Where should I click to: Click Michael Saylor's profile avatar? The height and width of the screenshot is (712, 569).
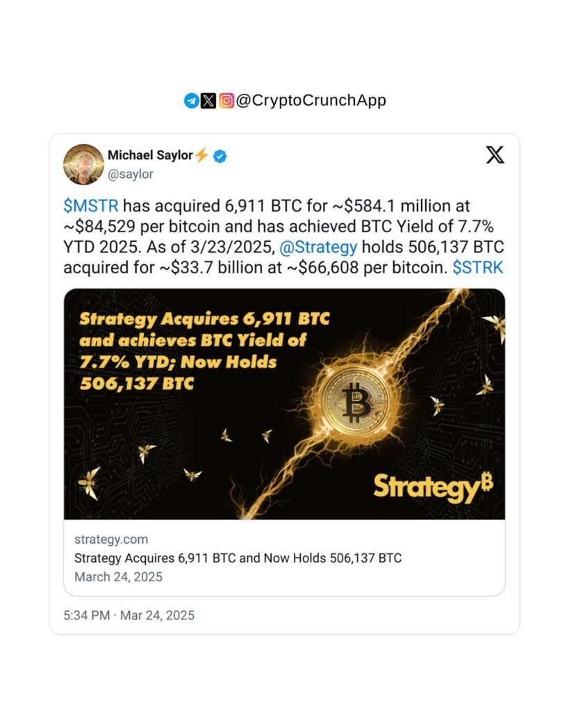pyautogui.click(x=83, y=165)
